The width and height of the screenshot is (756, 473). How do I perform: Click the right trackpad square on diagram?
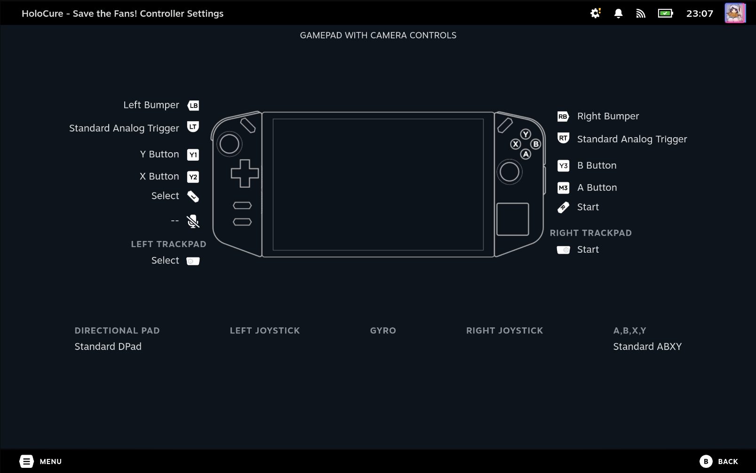[513, 219]
